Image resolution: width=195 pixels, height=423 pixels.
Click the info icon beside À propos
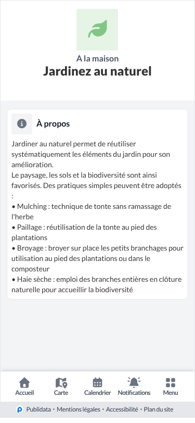(22, 124)
